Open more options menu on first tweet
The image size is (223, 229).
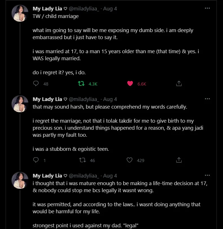pyautogui.click(x=208, y=8)
